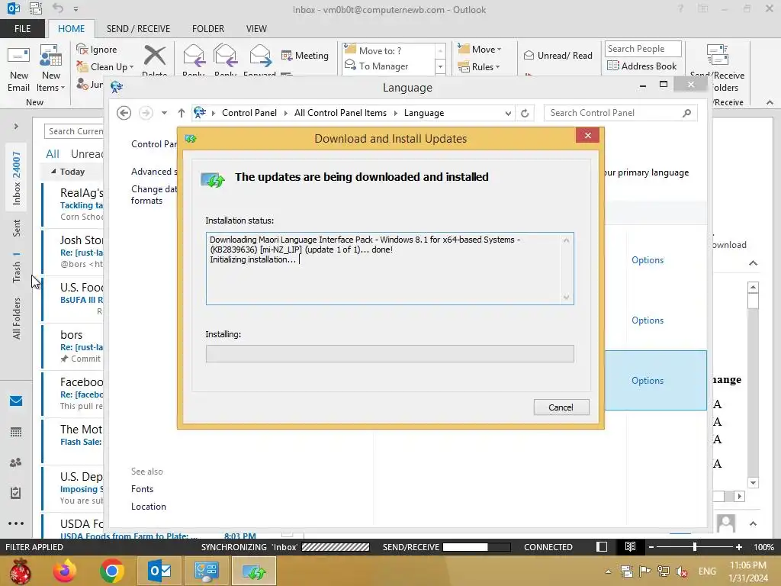Click the zoom out minus button
Image resolution: width=781 pixels, height=586 pixels.
click(x=651, y=546)
